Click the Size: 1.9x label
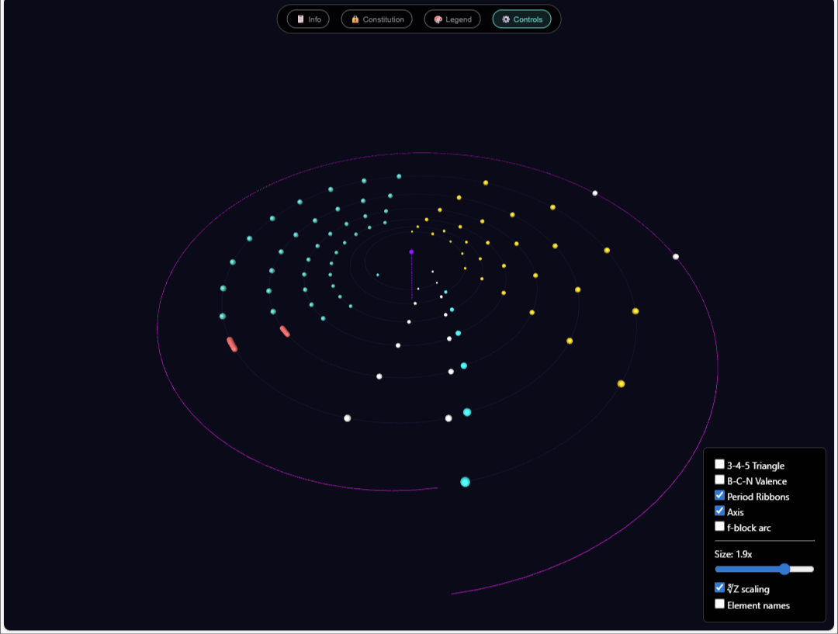Screen dimensions: 838x634 pos(734,554)
